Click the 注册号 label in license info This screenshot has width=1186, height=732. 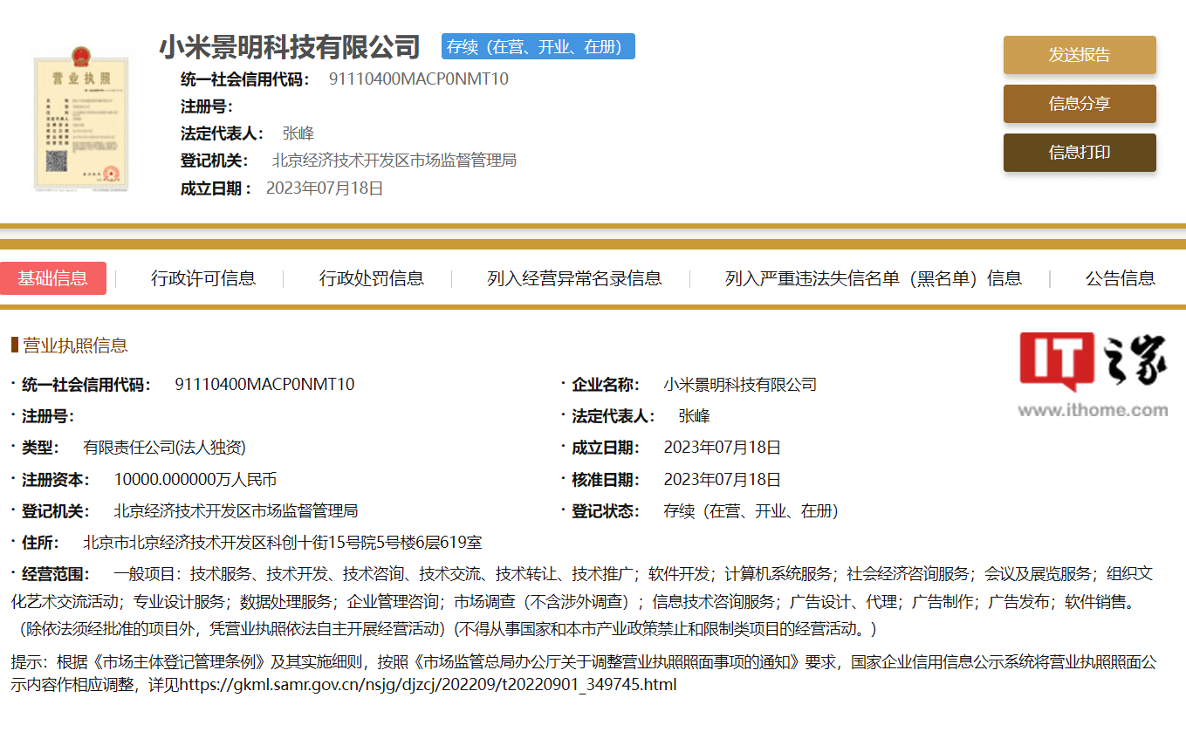click(47, 416)
